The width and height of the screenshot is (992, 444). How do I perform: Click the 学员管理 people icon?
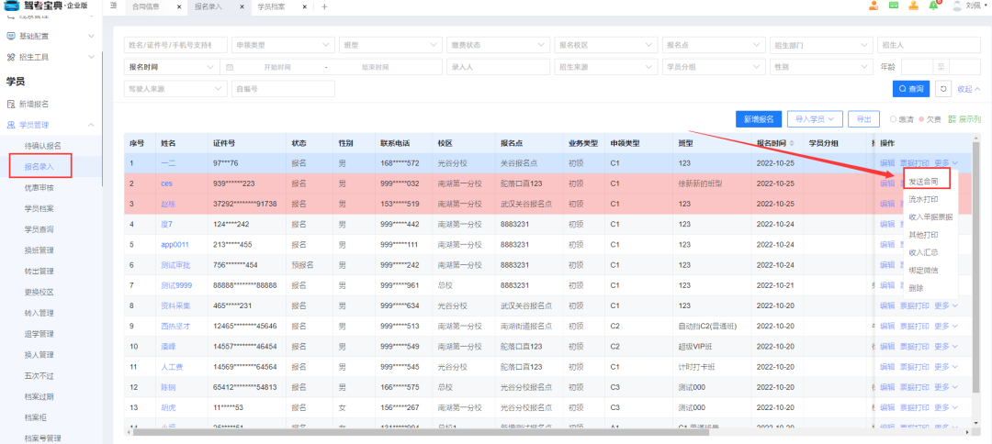click(x=11, y=125)
